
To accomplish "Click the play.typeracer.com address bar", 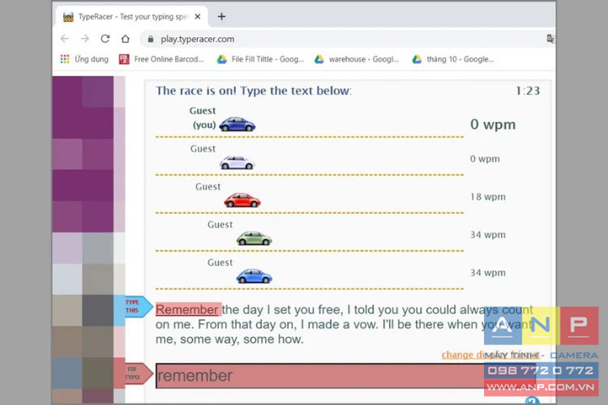I will point(341,39).
